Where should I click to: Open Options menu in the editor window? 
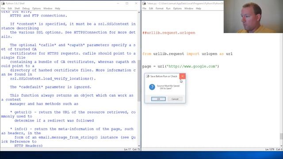tap(177, 8)
